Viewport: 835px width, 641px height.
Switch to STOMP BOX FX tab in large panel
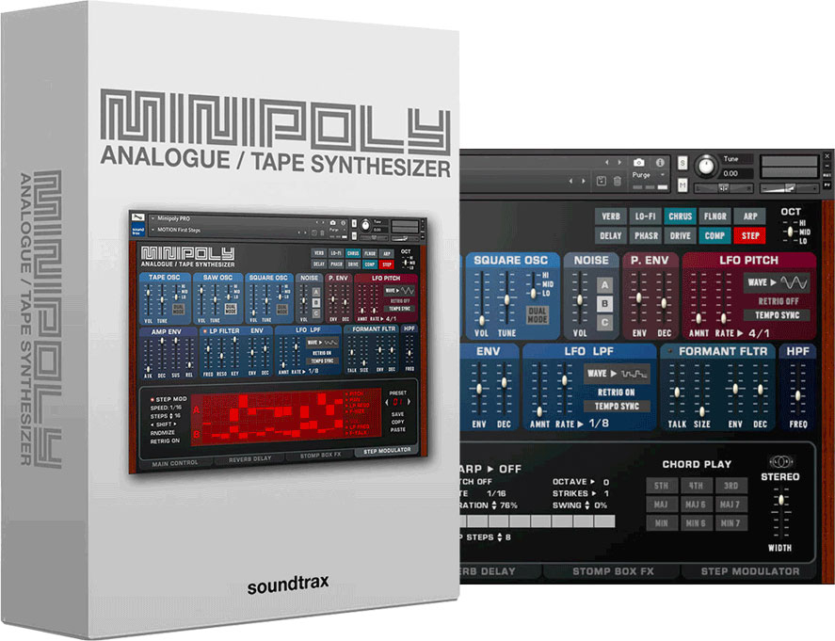pos(612,570)
